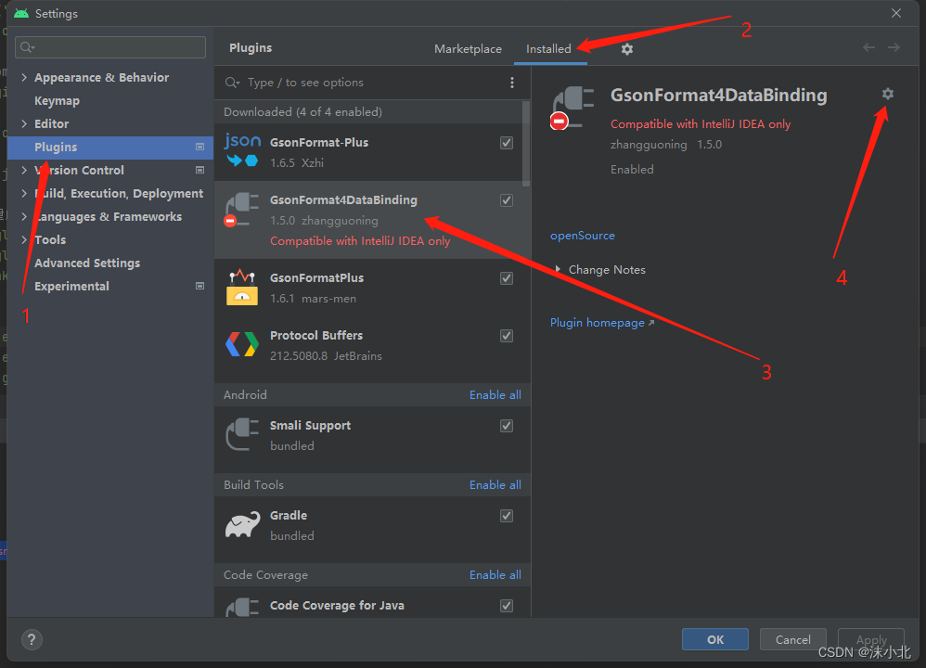Click the Gradle elephant icon

(243, 524)
